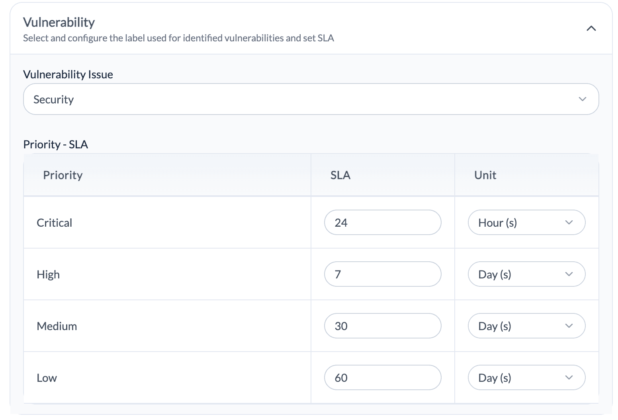Click the Low priority SLA field

382,377
